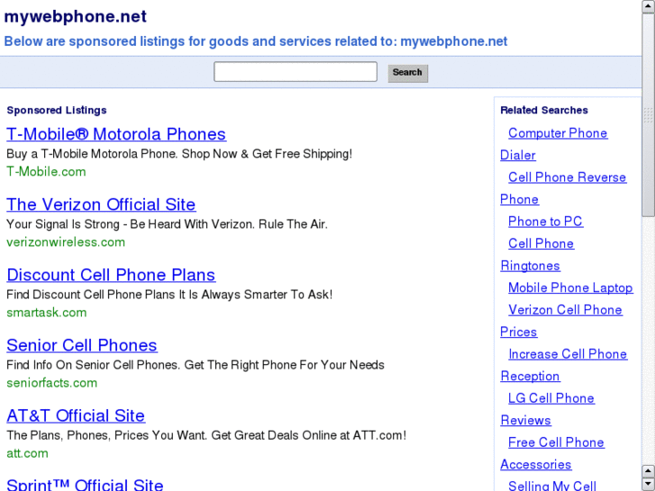This screenshot has height=491, width=655.
Task: Click the scrollbar up arrow at top
Action: click(649, 6)
